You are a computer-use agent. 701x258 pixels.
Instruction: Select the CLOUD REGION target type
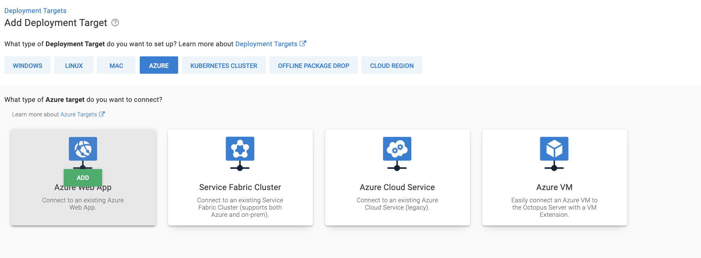click(x=392, y=65)
